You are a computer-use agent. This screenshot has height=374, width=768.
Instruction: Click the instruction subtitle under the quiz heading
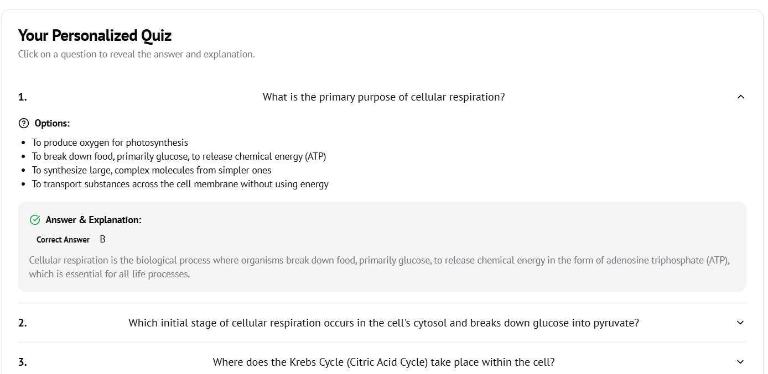click(x=136, y=54)
